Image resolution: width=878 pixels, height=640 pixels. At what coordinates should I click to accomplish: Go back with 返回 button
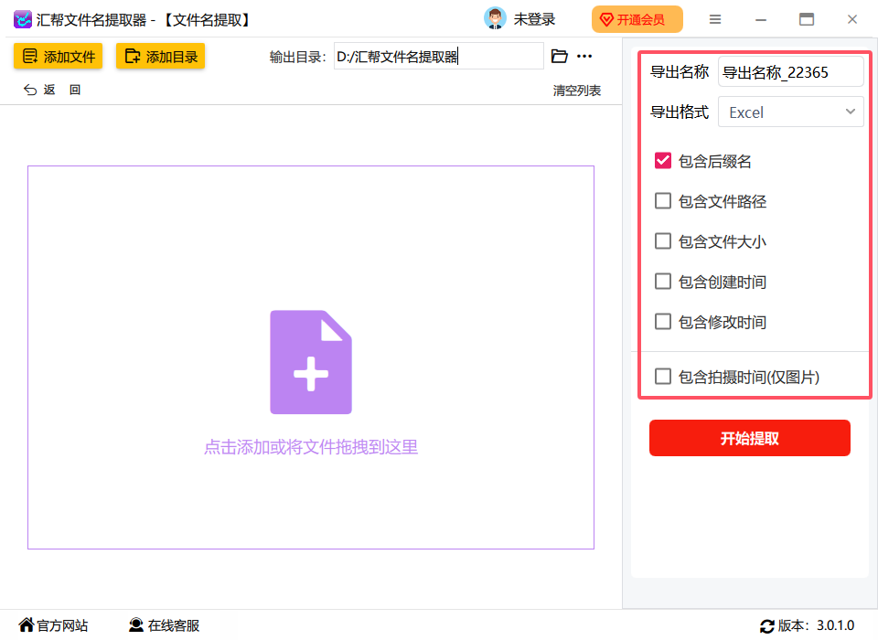pyautogui.click(x=52, y=90)
